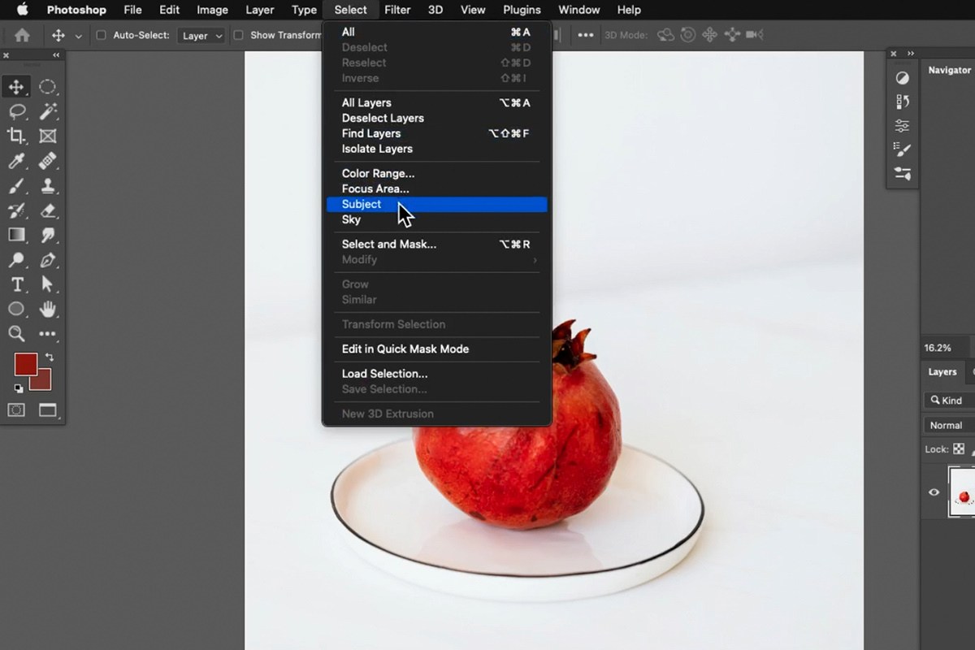Reset to default foreground and background colors
Image resolution: width=975 pixels, height=650 pixels.
pos(19,388)
